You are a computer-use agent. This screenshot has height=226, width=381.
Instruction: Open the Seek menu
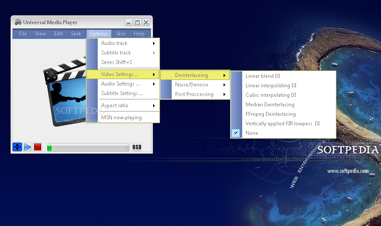pyautogui.click(x=76, y=34)
